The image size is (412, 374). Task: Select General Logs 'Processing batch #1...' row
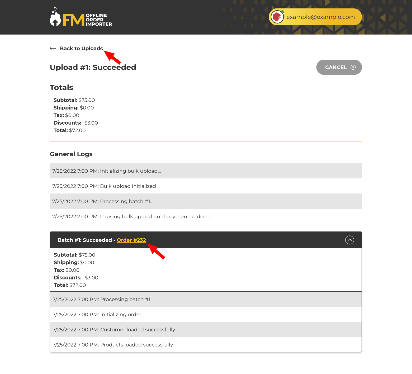click(206, 201)
